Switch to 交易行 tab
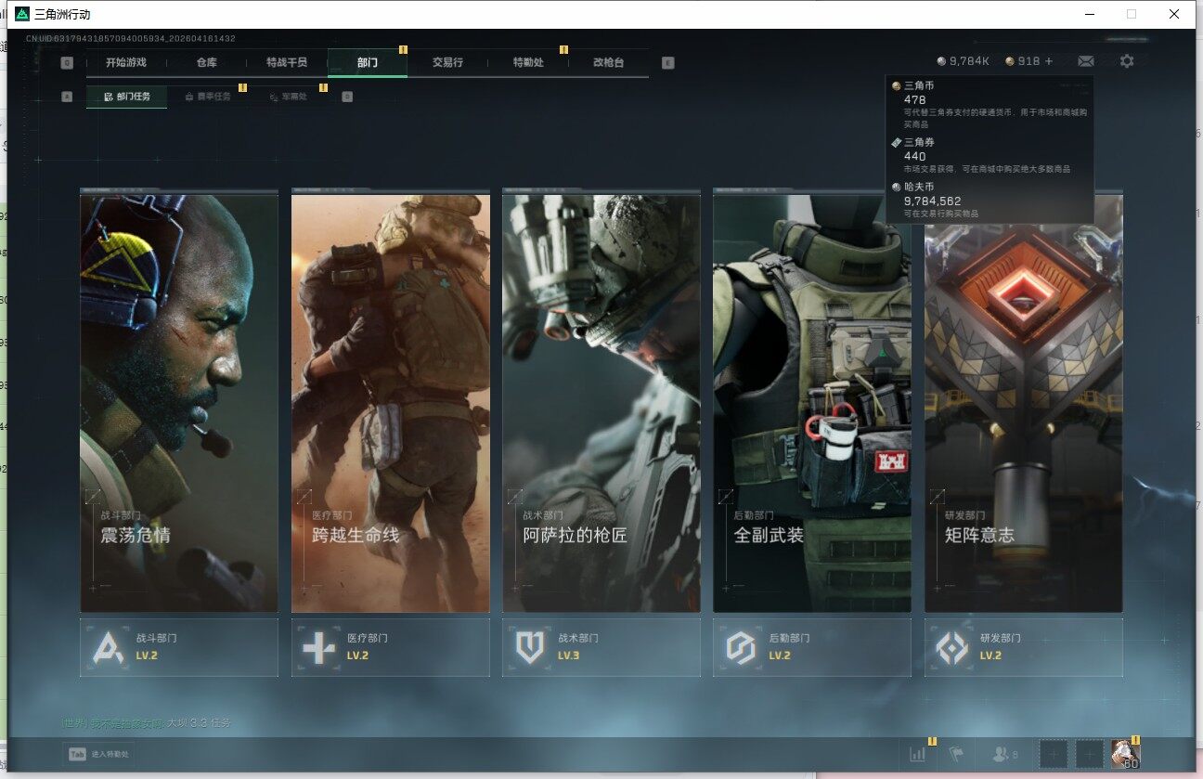Image resolution: width=1203 pixels, height=779 pixels. (x=447, y=62)
